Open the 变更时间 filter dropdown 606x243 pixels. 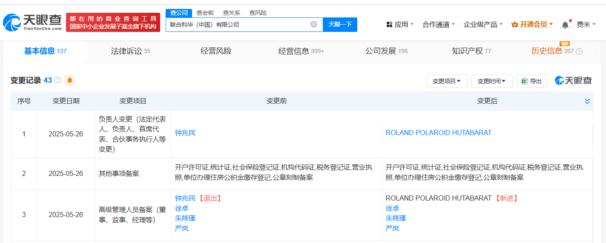[x=491, y=81]
